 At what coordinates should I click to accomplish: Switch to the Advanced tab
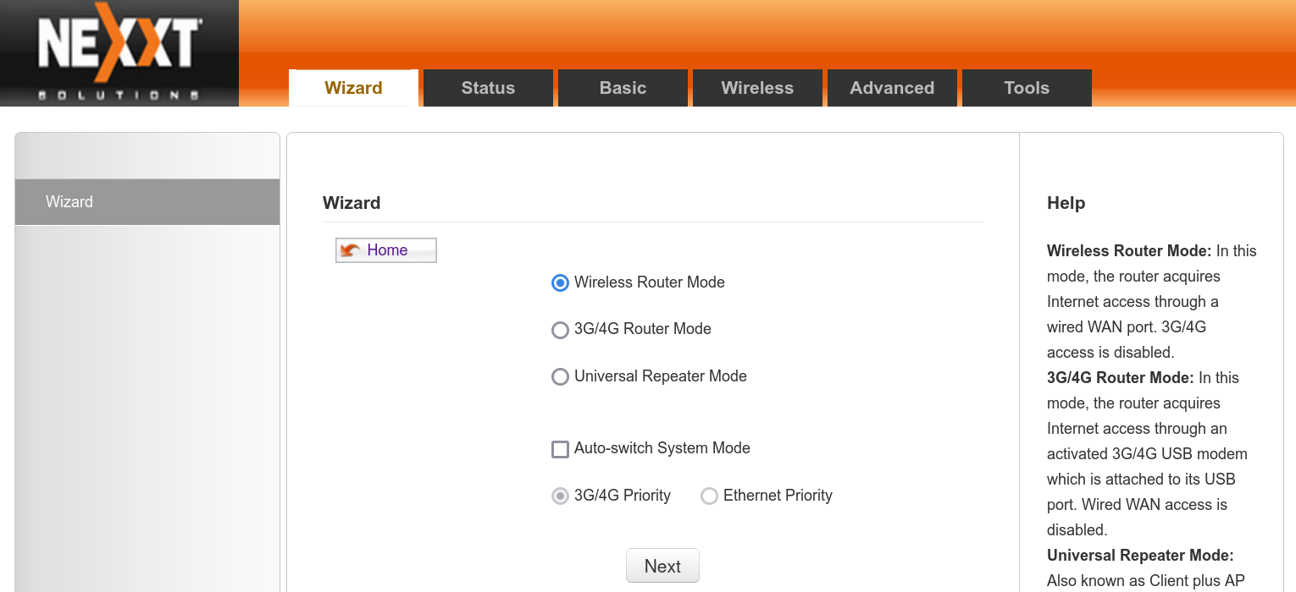click(x=892, y=88)
